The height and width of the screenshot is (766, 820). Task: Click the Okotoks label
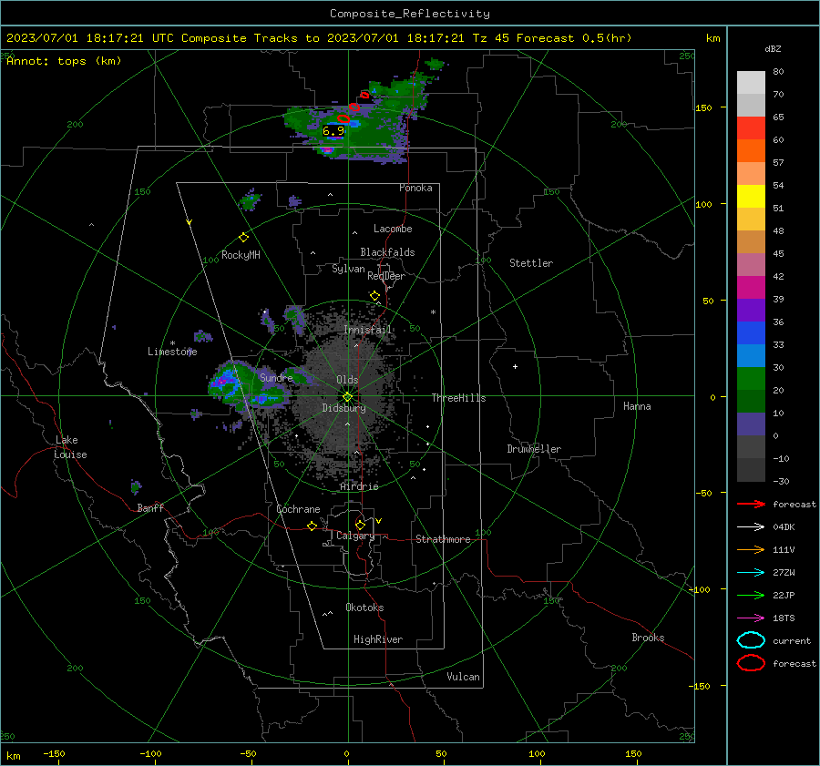(364, 608)
